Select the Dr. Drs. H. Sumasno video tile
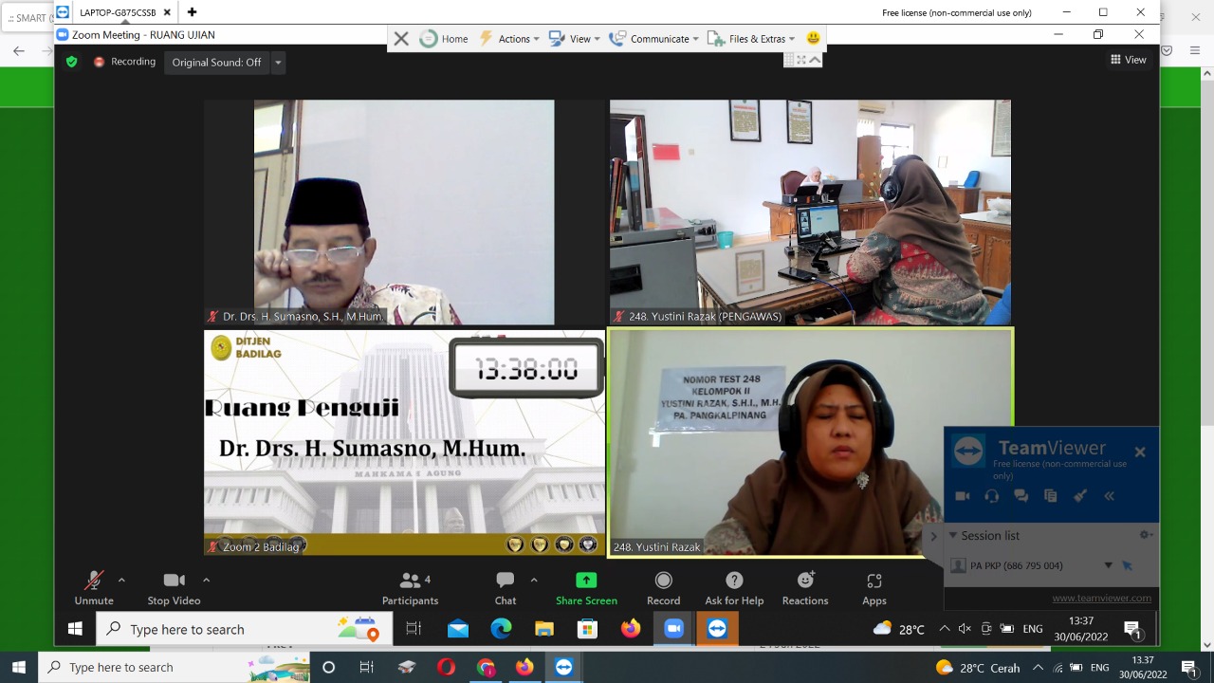The height and width of the screenshot is (683, 1214). point(404,212)
